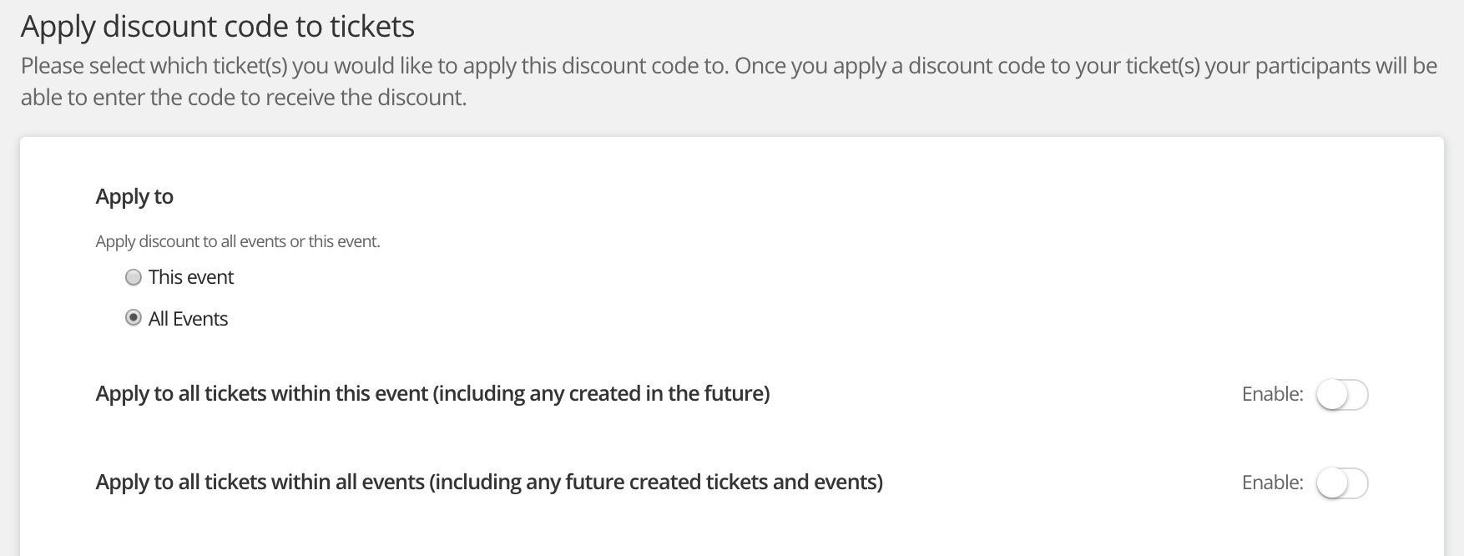Click "Apply to all tickets within this event" text

(262, 393)
